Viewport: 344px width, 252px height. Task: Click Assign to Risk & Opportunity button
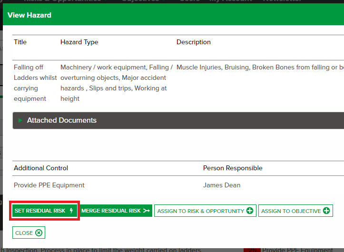tap(205, 211)
